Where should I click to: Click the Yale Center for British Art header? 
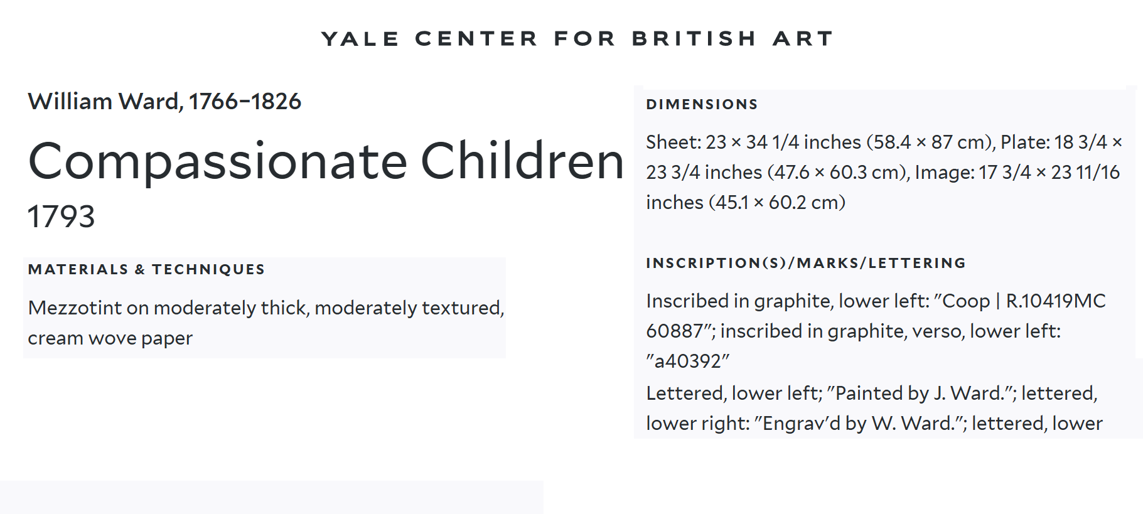[577, 39]
